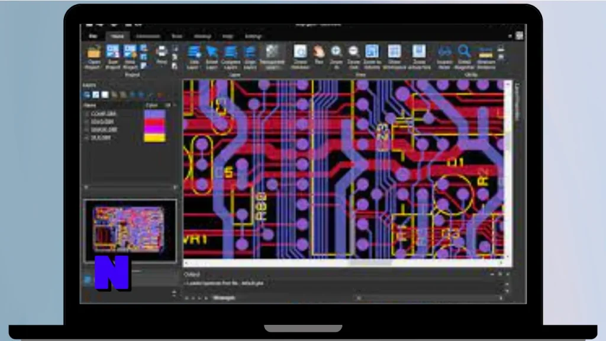Click the magenta layer color swatch
Screen dimensions: 606x341
[x=154, y=130]
